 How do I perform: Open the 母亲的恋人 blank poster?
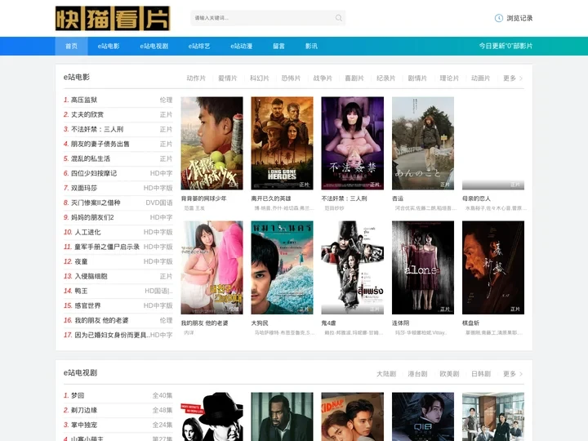tap(493, 143)
